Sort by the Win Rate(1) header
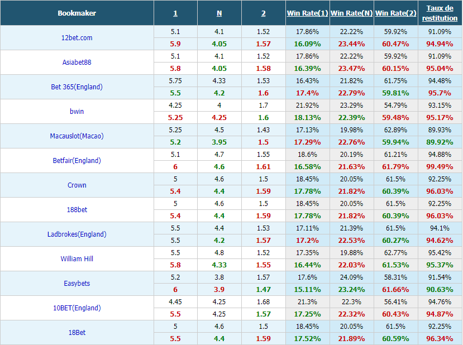Screen dimensions: 463x345 [307, 13]
